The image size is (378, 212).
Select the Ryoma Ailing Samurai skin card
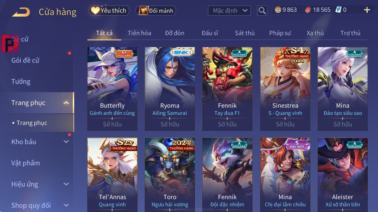click(x=170, y=89)
